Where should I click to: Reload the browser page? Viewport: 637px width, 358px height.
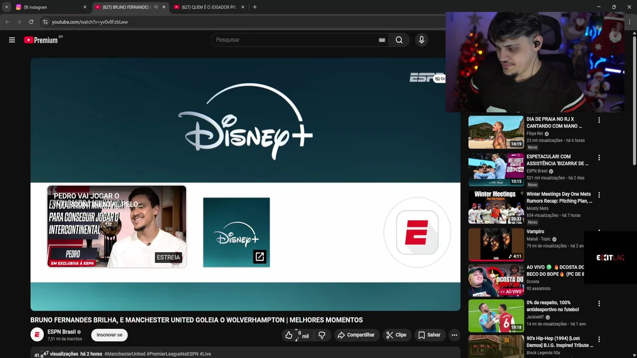pos(31,22)
